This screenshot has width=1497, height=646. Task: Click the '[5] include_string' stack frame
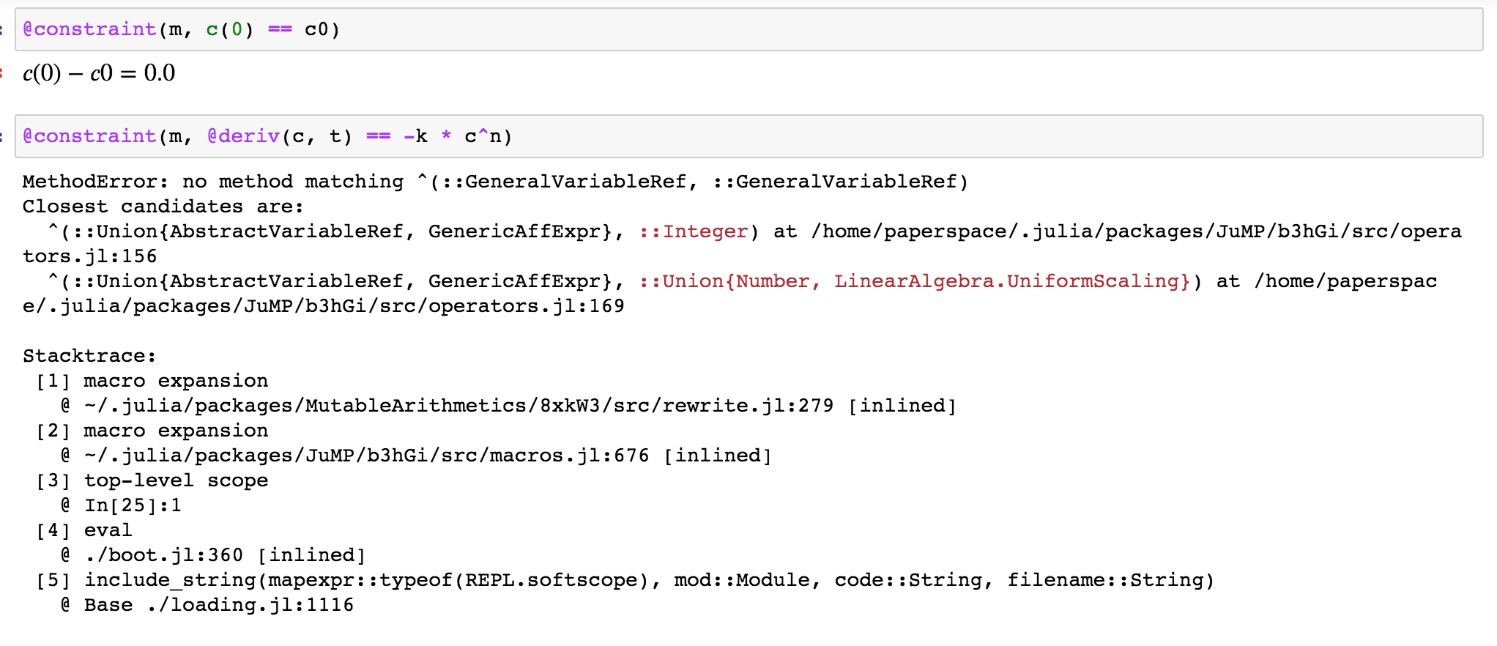(x=625, y=580)
